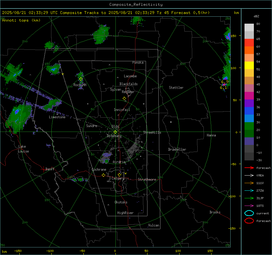Click the 6.1 storm top label
The width and height of the screenshot is (272, 255).
(x=223, y=88)
